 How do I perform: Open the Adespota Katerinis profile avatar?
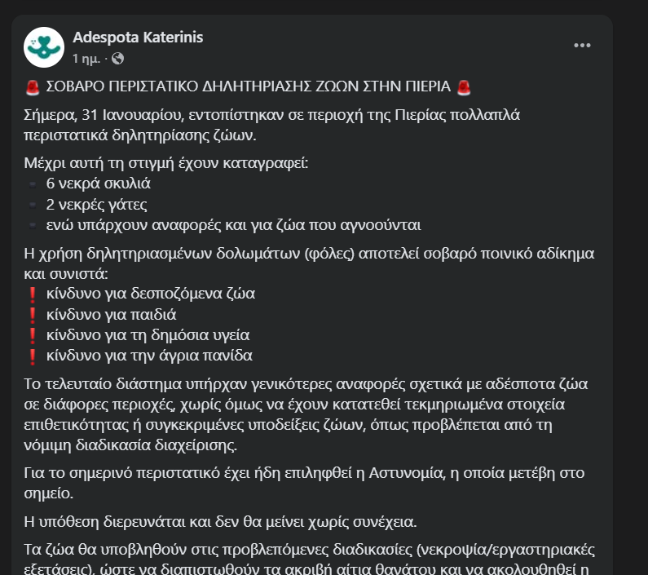pos(44,47)
